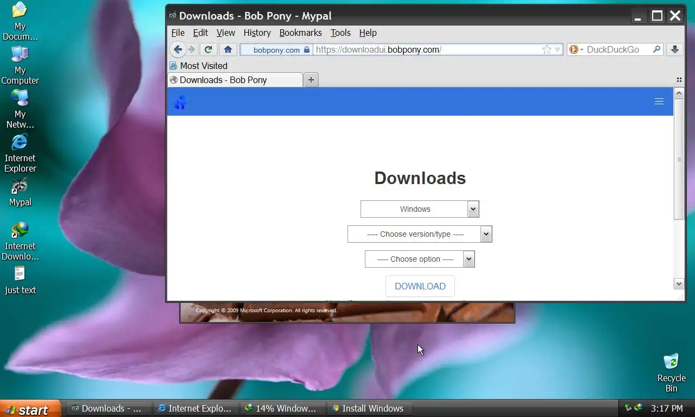Click the page scrollbar up arrow
Image resolution: width=695 pixels, height=417 pixels.
coord(679,93)
